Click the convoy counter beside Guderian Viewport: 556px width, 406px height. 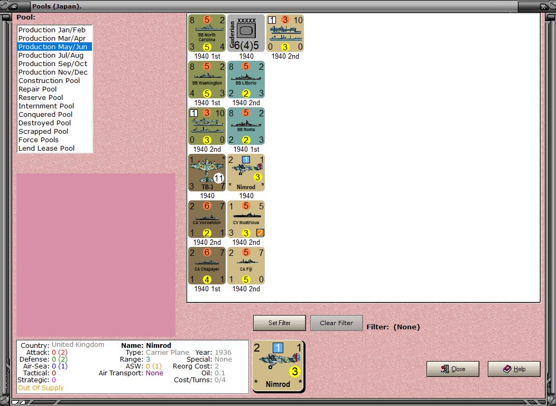pyautogui.click(x=285, y=33)
